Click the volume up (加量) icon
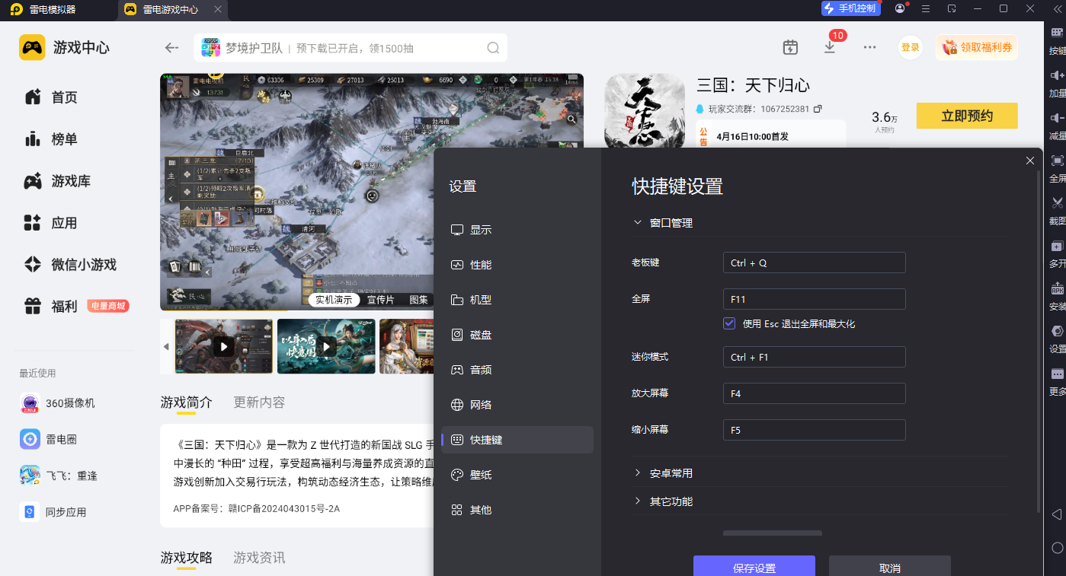 [1057, 75]
